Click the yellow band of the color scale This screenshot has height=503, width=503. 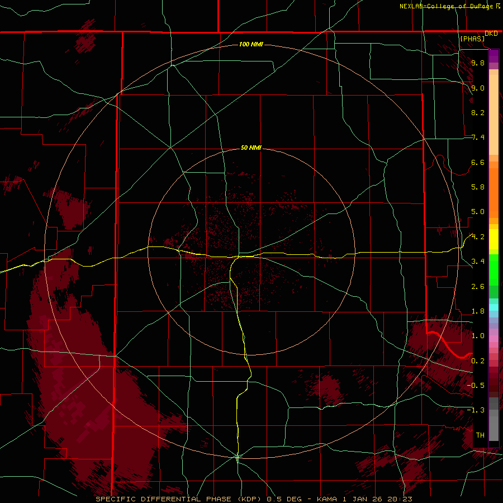(493, 239)
